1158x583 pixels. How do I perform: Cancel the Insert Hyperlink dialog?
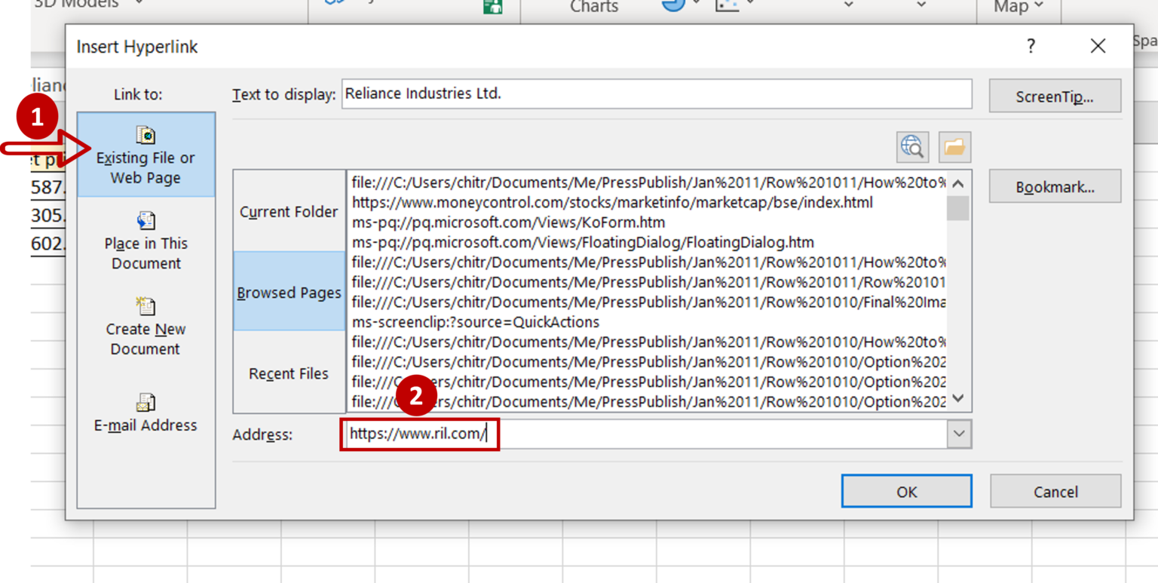tap(1055, 491)
